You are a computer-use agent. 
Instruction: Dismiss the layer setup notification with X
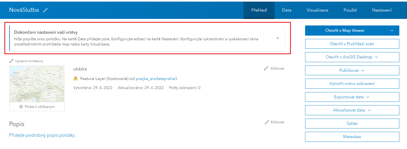pyautogui.click(x=278, y=38)
